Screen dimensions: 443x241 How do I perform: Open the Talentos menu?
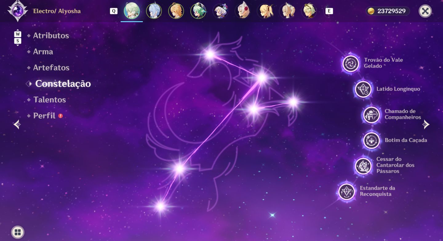click(x=50, y=100)
